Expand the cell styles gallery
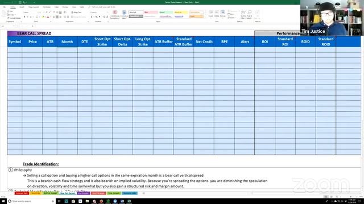Screen dimensions: 364x204 (x=205, y=18)
